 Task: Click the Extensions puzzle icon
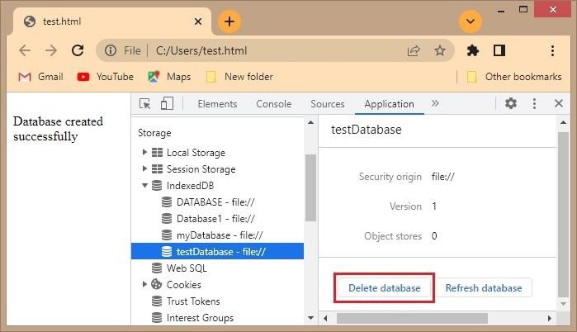coord(473,50)
